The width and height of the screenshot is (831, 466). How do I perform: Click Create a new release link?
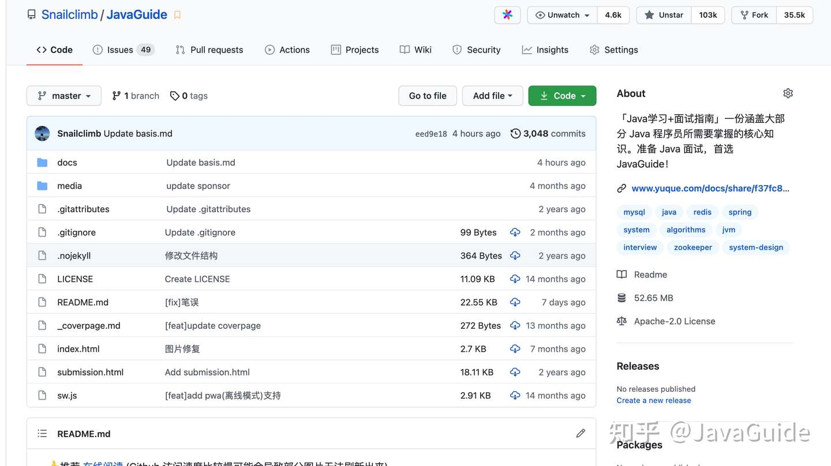654,400
